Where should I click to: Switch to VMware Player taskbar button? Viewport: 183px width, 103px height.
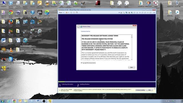coord(49,101)
